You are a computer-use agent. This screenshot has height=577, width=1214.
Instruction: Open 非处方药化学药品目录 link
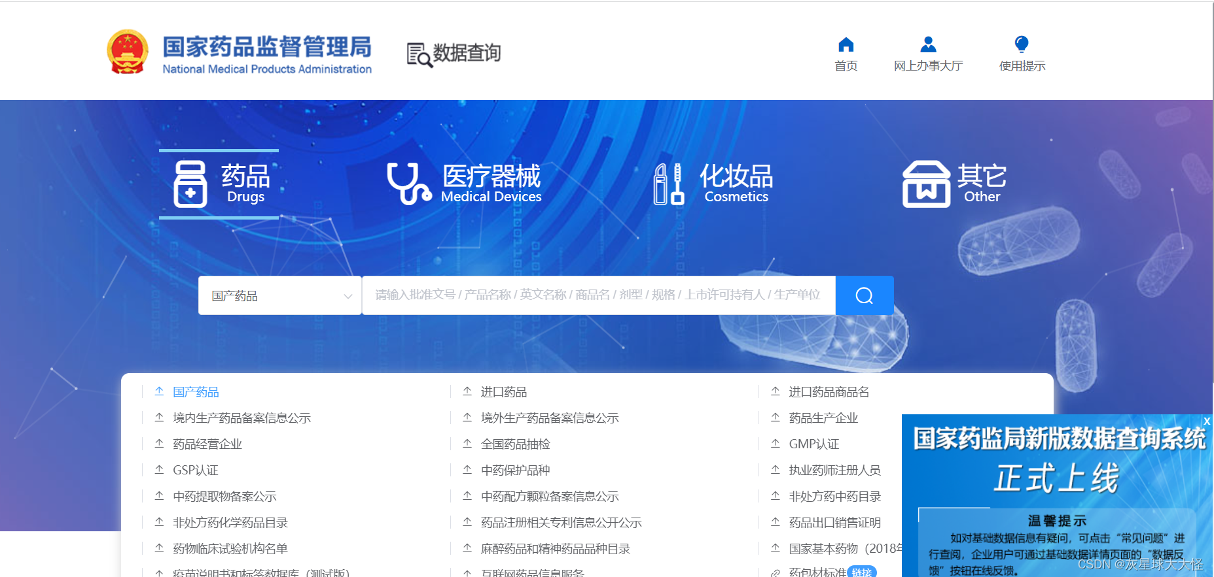click(230, 523)
